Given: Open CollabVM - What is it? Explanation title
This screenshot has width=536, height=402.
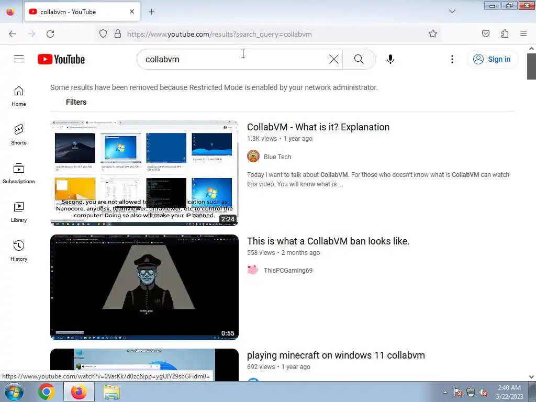Looking at the screenshot, I should tap(318, 127).
